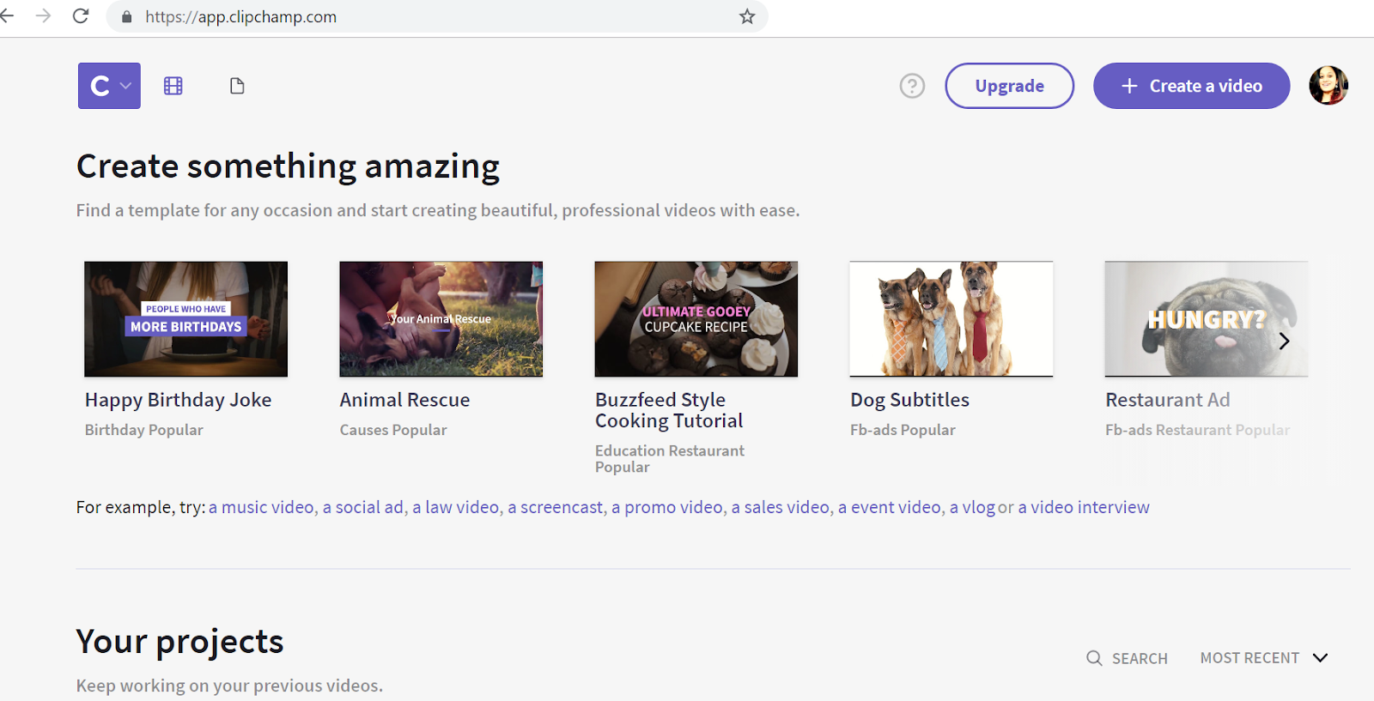The image size is (1374, 701).
Task: Click the SEARCH projects magnifier icon
Action: (x=1094, y=658)
